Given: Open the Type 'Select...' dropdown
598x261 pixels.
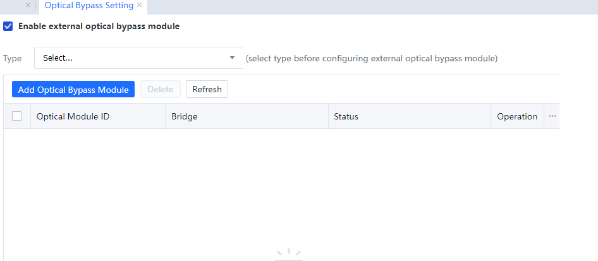Looking at the screenshot, I should (133, 58).
